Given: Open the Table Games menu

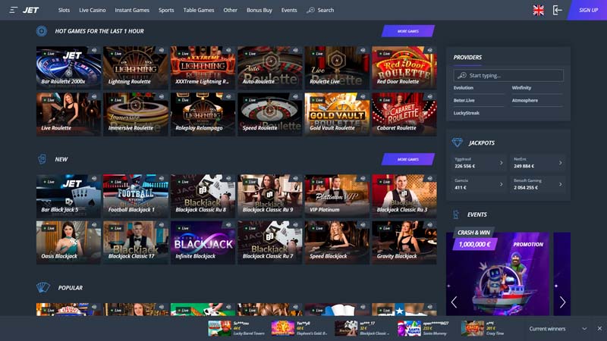Looking at the screenshot, I should point(199,11).
